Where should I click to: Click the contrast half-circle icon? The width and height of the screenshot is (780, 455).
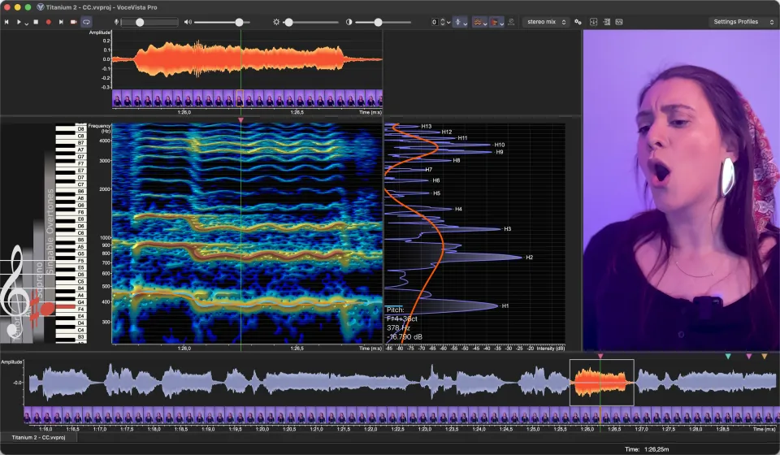(349, 22)
